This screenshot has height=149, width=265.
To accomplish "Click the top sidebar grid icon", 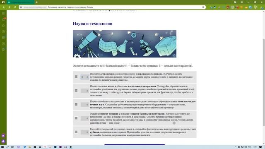I will tap(3, 13).
